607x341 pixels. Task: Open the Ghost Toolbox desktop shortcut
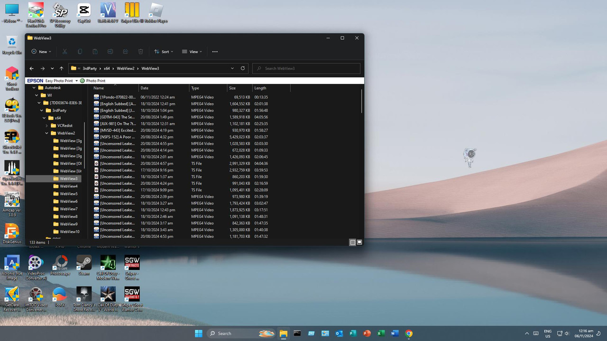pyautogui.click(x=12, y=79)
